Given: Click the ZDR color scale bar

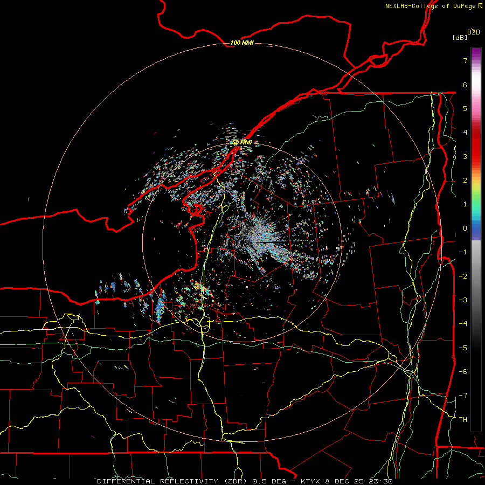Looking at the screenshot, I should coord(476,239).
